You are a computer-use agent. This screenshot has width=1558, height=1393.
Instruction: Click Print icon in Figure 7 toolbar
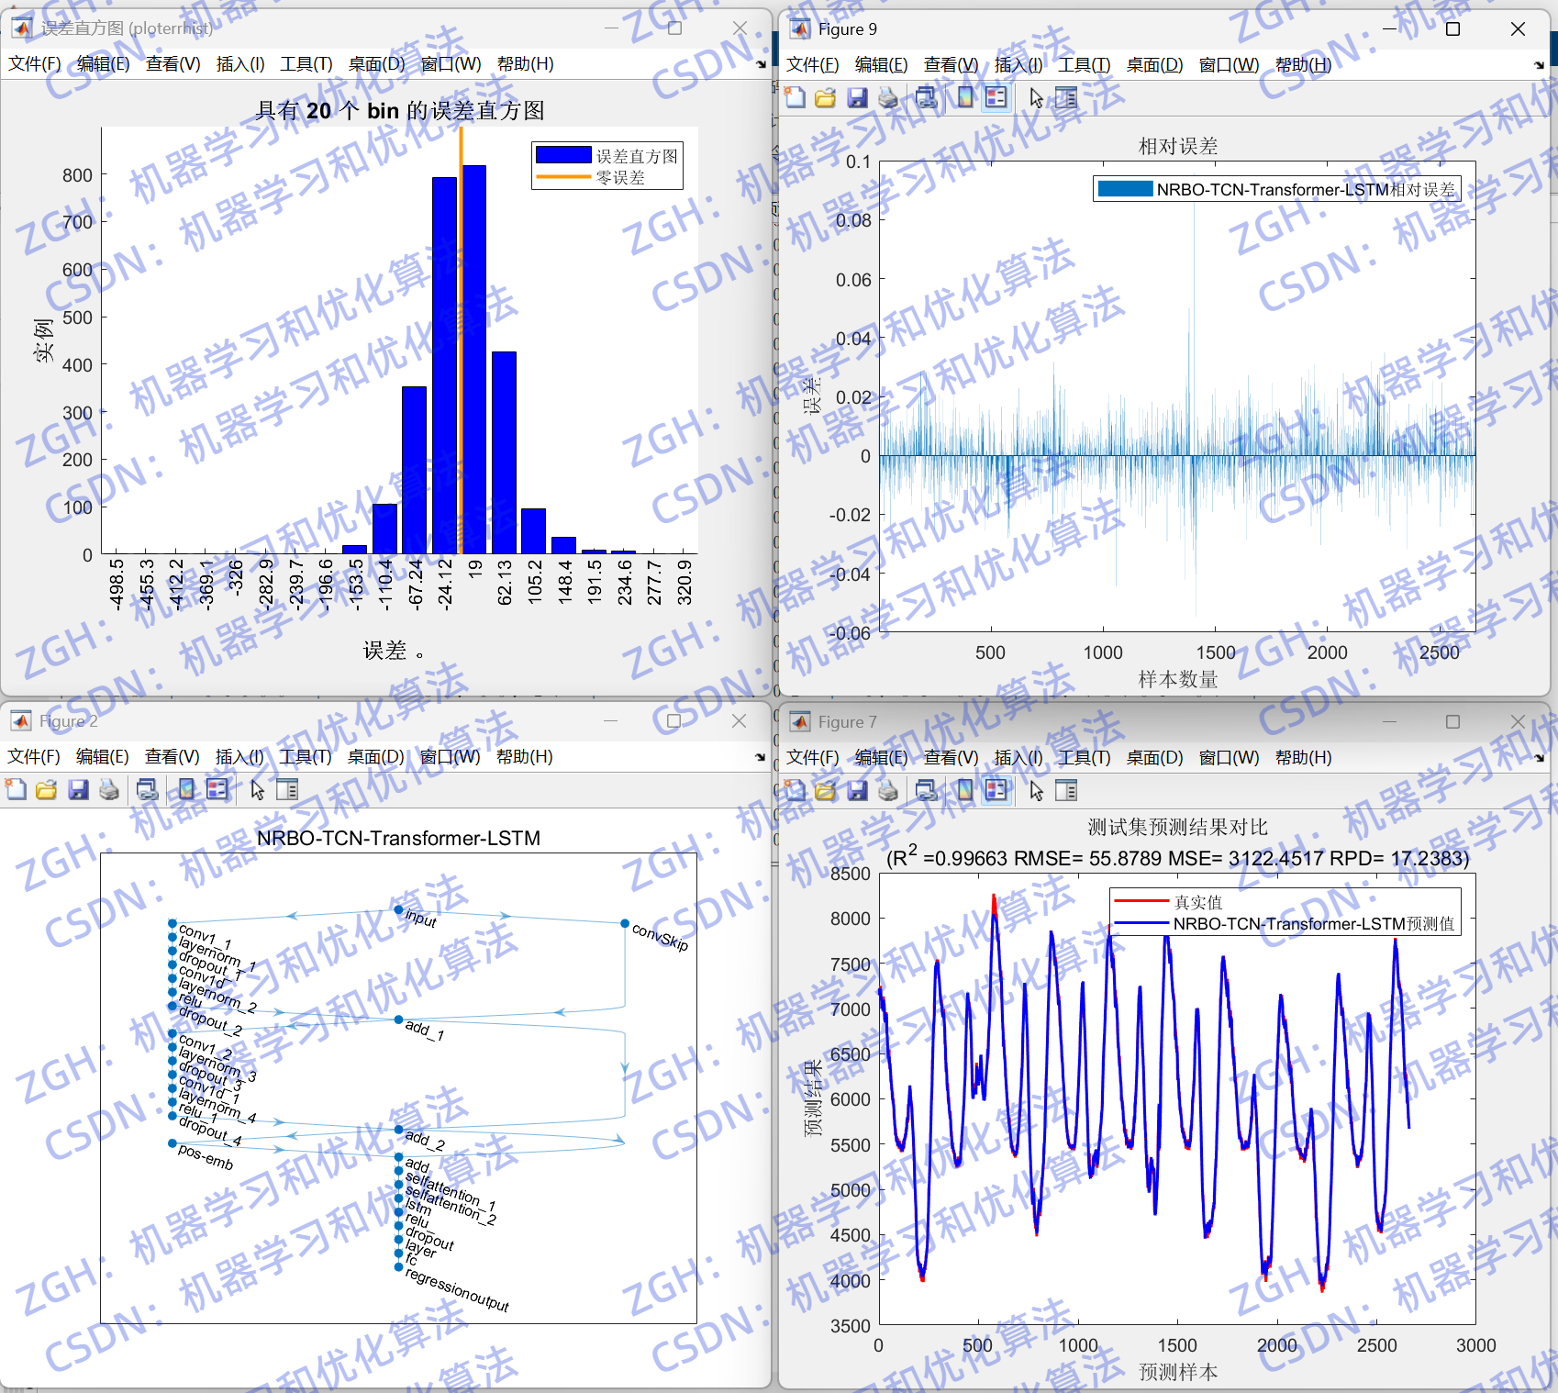[888, 790]
